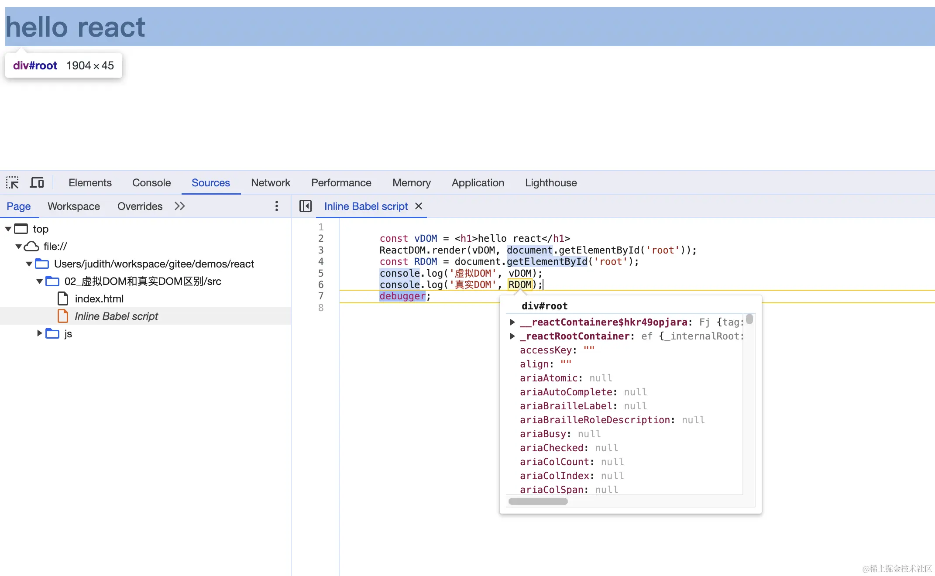
Task: Switch to the Console tab
Action: click(x=151, y=182)
